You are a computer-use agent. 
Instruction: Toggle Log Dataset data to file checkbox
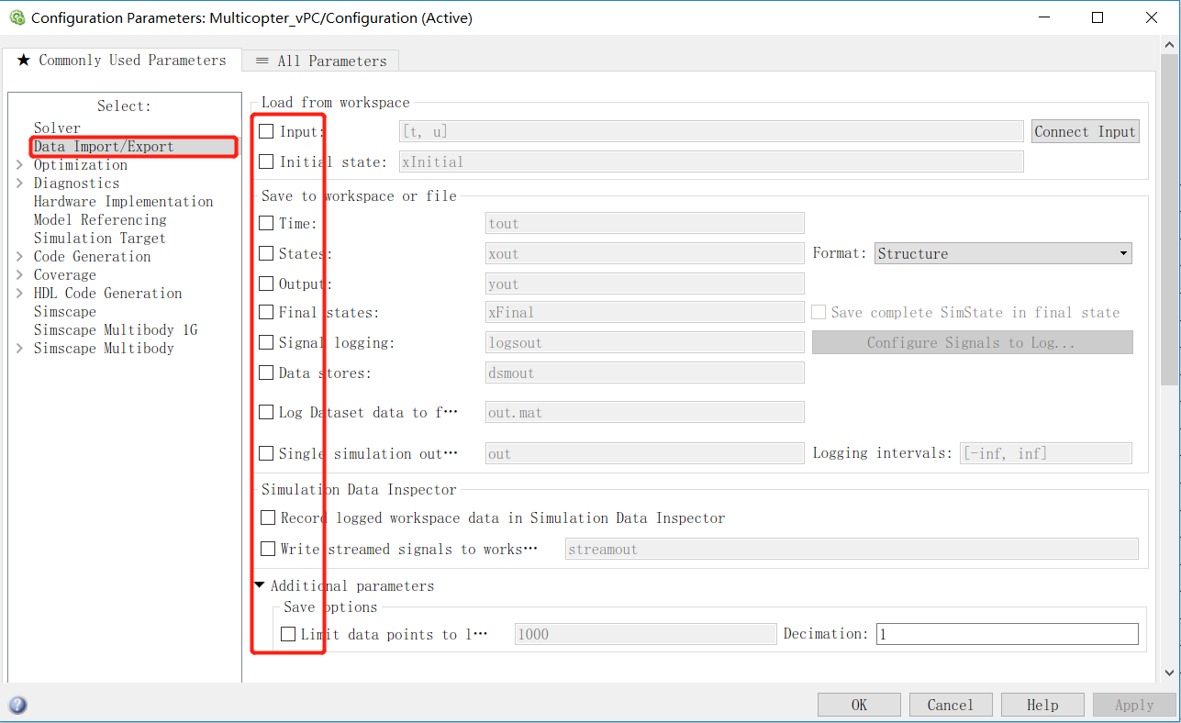266,412
